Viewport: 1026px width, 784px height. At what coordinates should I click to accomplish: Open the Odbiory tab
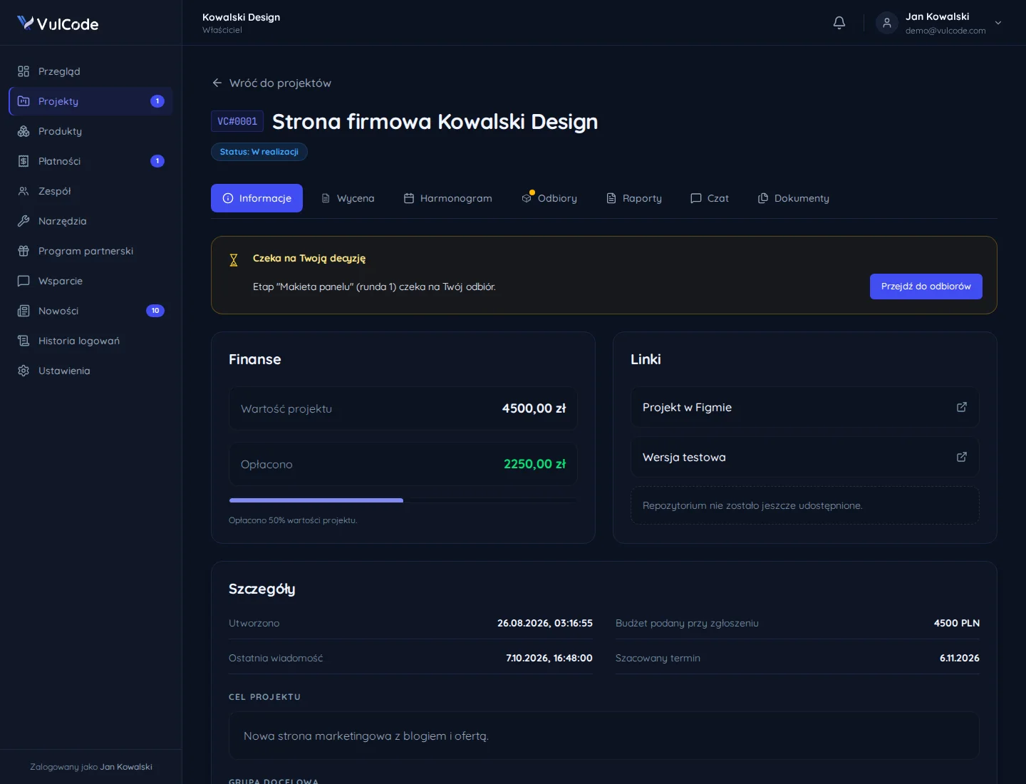[x=549, y=198]
